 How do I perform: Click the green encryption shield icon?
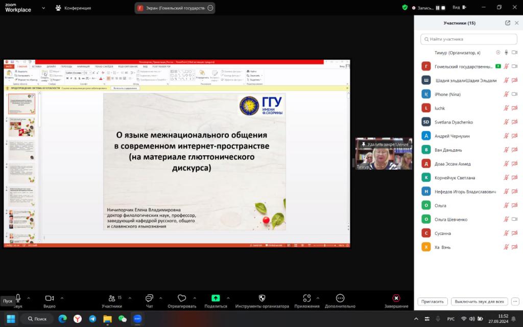tap(405, 8)
